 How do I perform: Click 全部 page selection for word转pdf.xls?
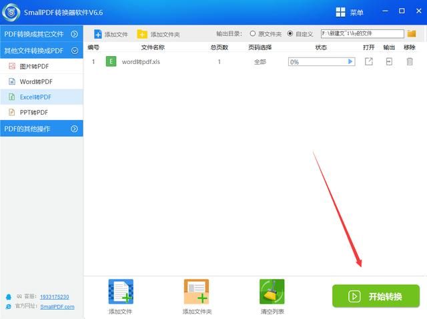point(260,62)
